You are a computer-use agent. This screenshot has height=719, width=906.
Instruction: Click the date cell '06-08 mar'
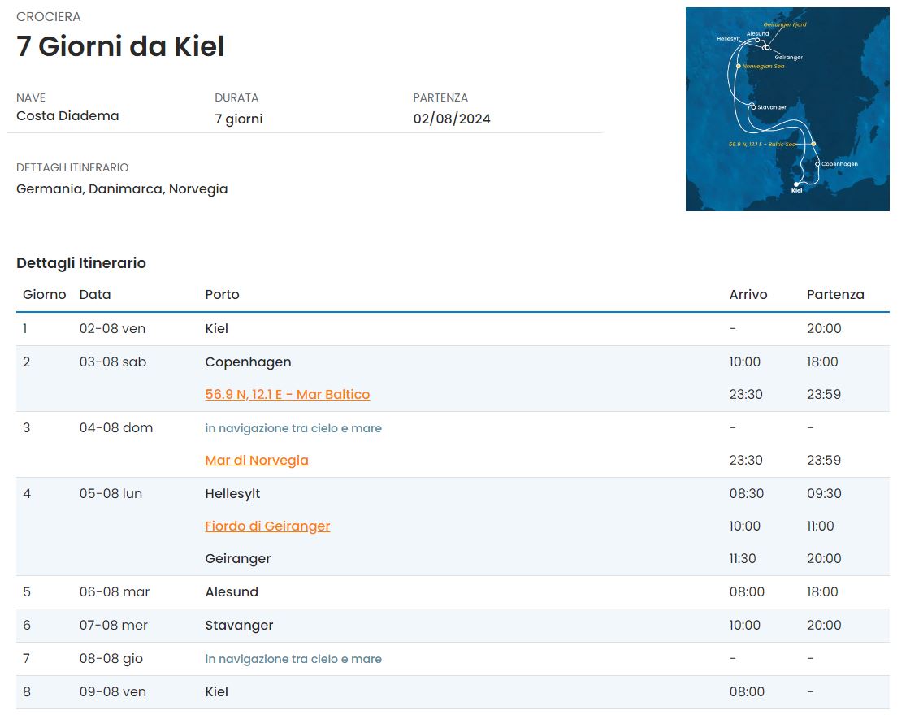(115, 592)
